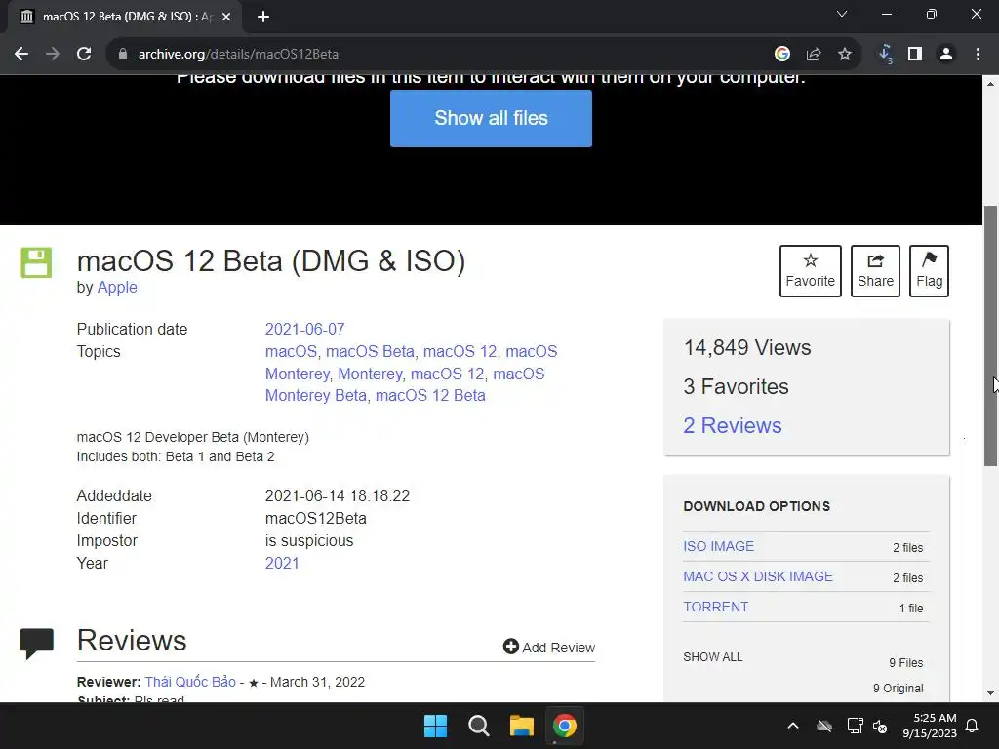Viewport: 999px width, 749px height.
Task: Click the browser forward arrow
Action: coord(53,55)
